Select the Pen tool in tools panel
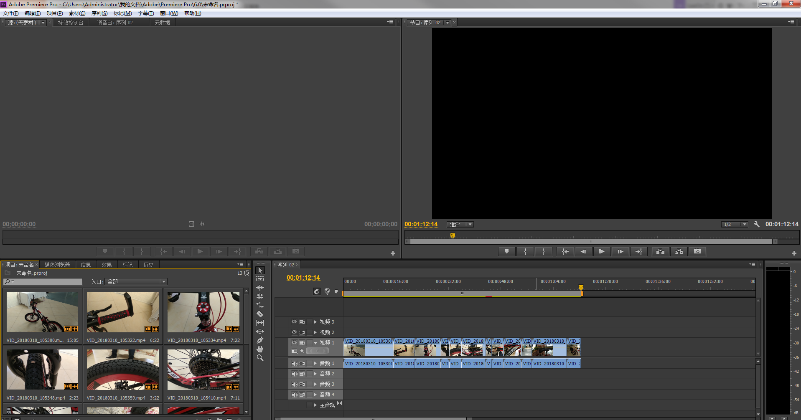Viewport: 801px width, 420px height. 260,340
